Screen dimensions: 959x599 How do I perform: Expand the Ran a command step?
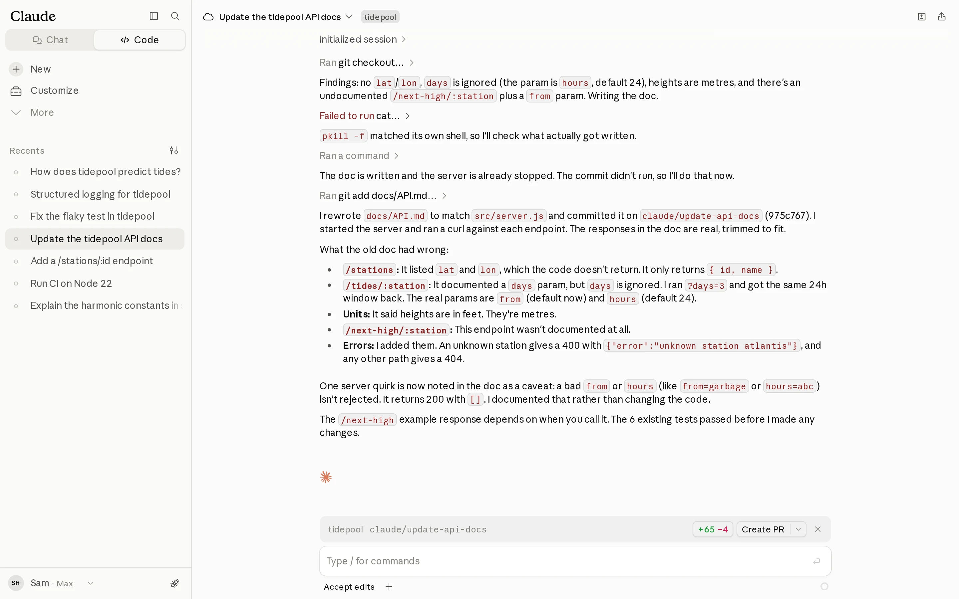(x=359, y=156)
